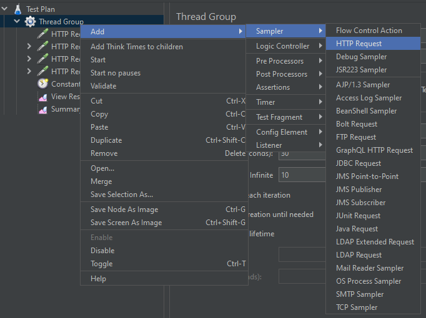Select Paste in the context menu

pyautogui.click(x=164, y=127)
